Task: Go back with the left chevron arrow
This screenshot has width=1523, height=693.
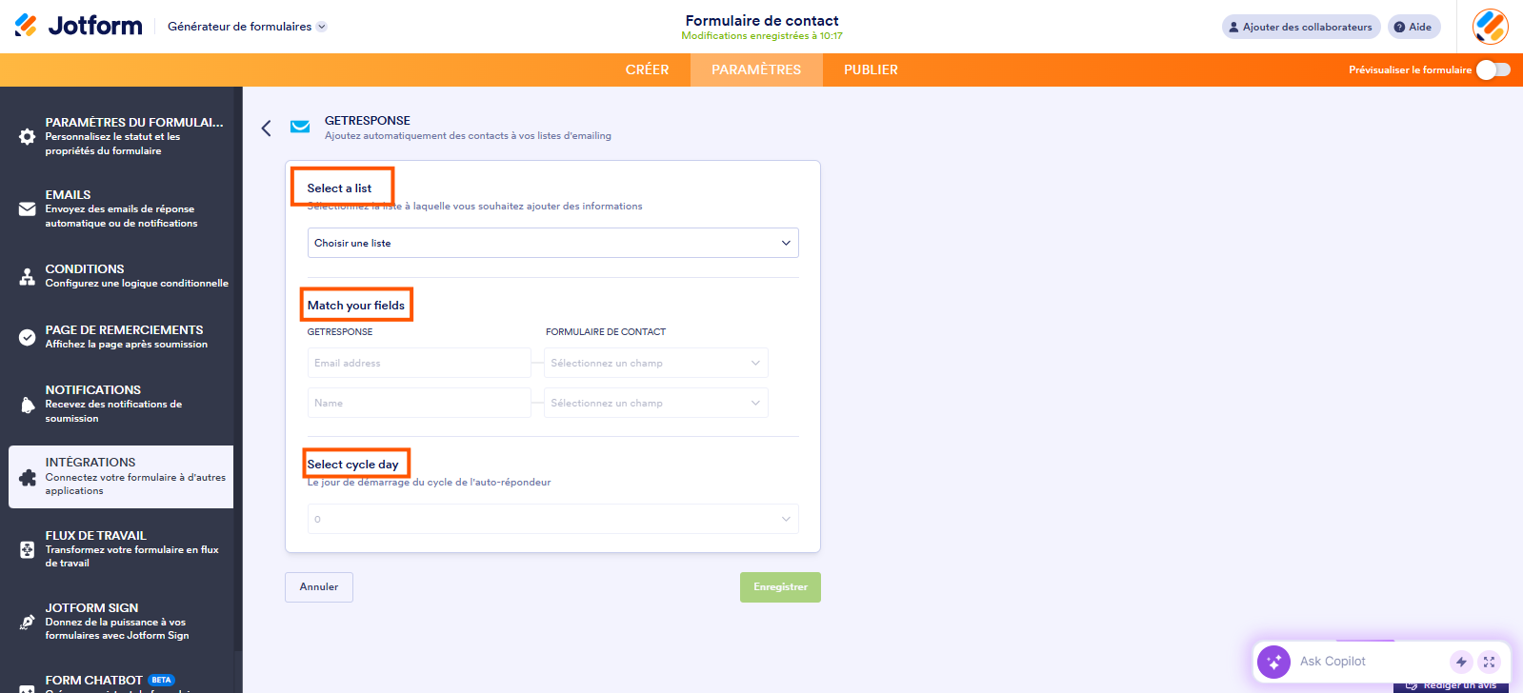Action: coord(266,129)
